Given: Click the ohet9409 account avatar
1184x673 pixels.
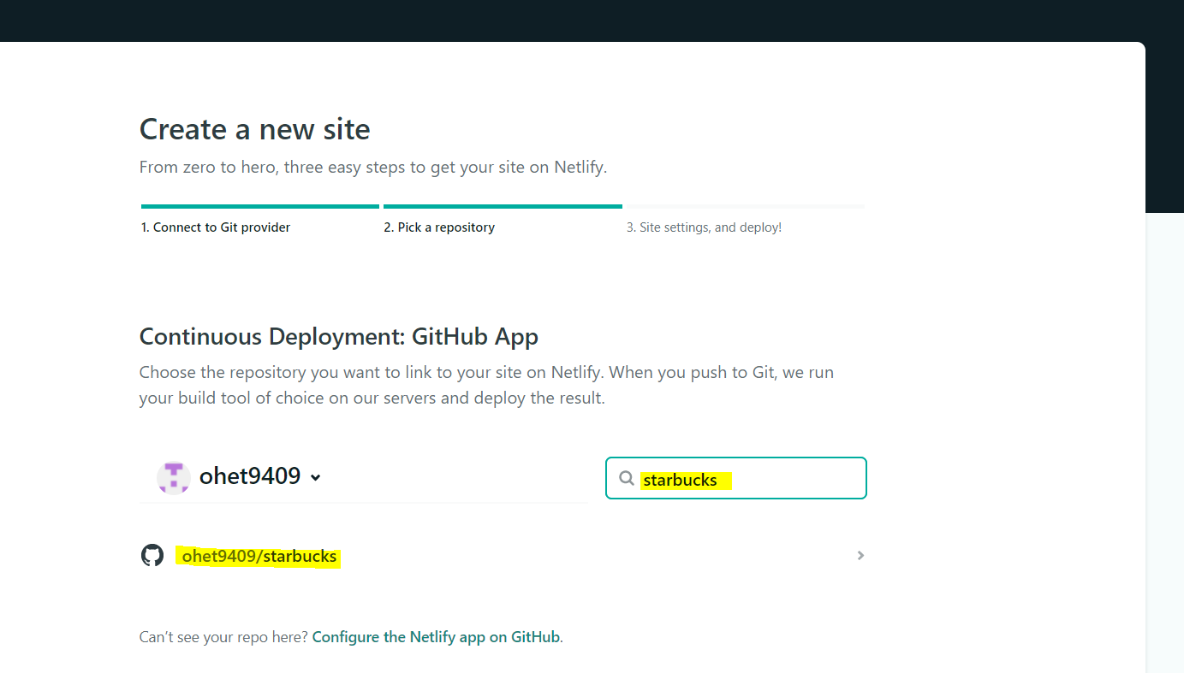Looking at the screenshot, I should point(174,476).
